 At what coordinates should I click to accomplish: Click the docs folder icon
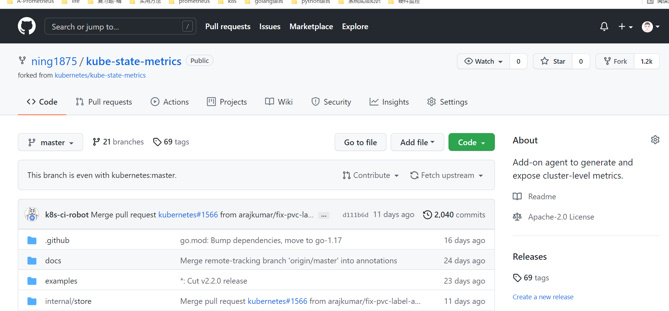click(32, 261)
